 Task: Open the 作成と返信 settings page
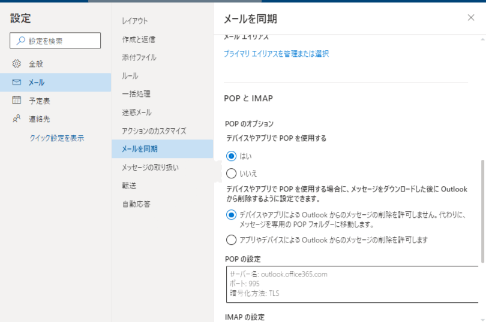point(138,40)
